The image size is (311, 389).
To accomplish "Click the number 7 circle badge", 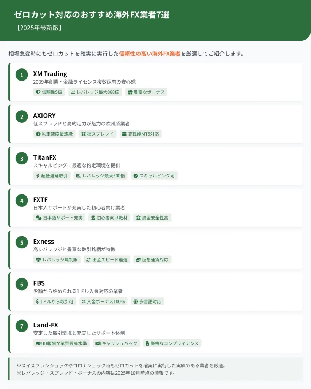I will click(x=22, y=326).
